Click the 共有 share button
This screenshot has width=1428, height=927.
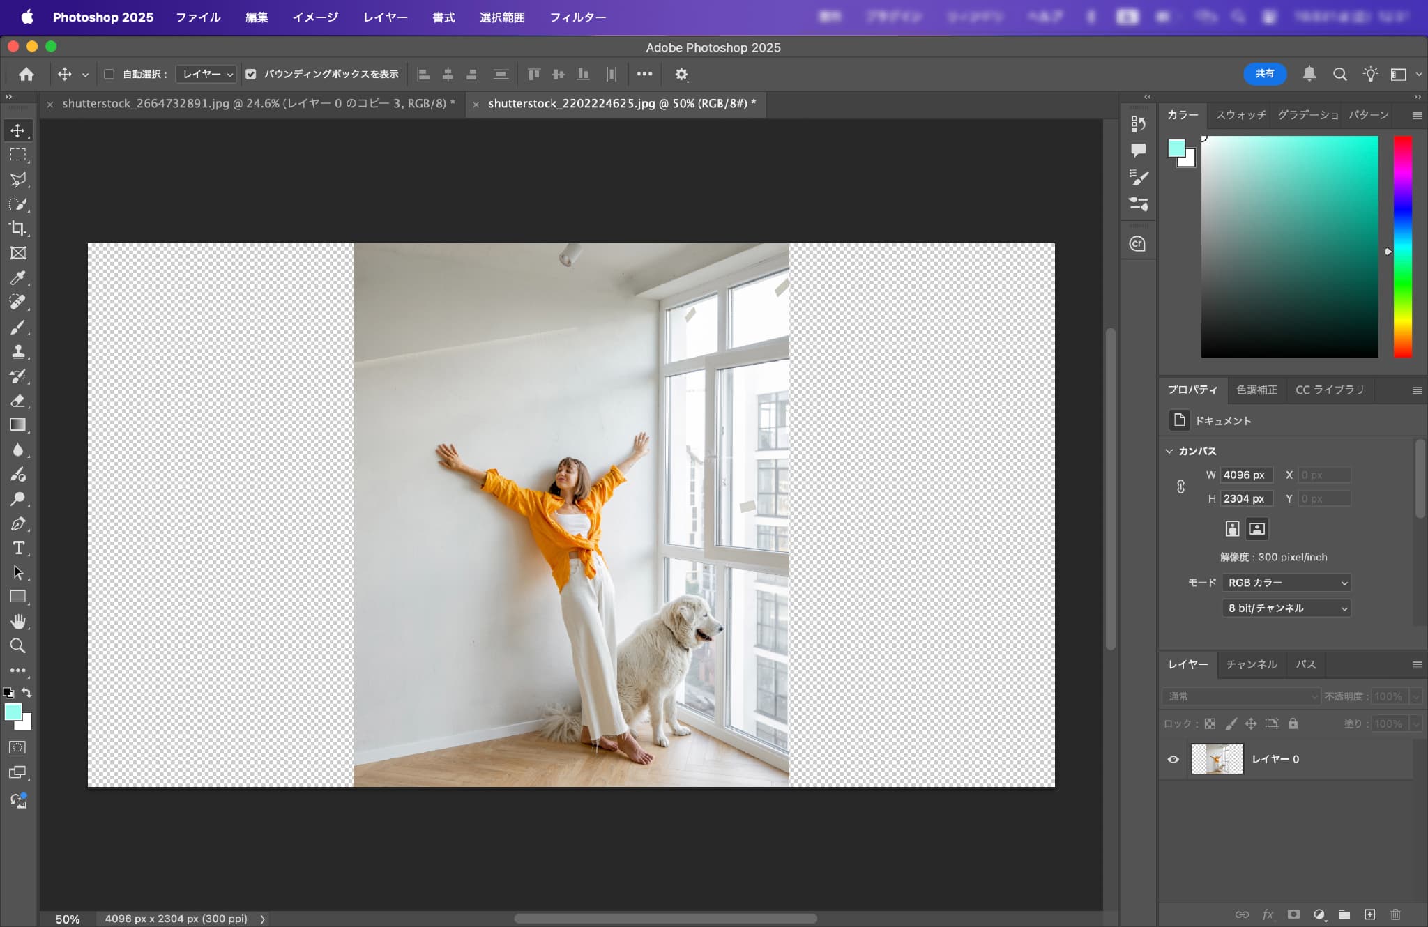click(x=1264, y=74)
